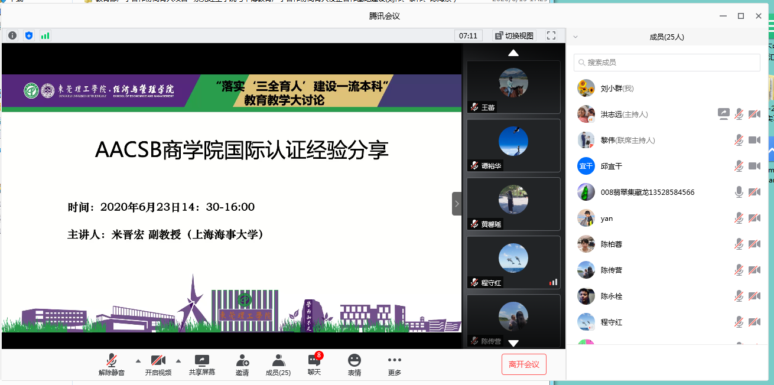Screen dimensions: 774x385
Task: Click 邱宜干's blue 宜干 avatar
Action: tap(586, 166)
